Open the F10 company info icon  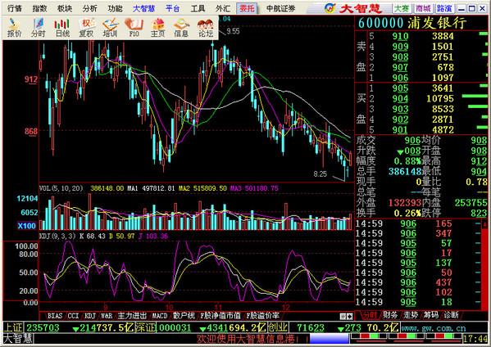134,28
